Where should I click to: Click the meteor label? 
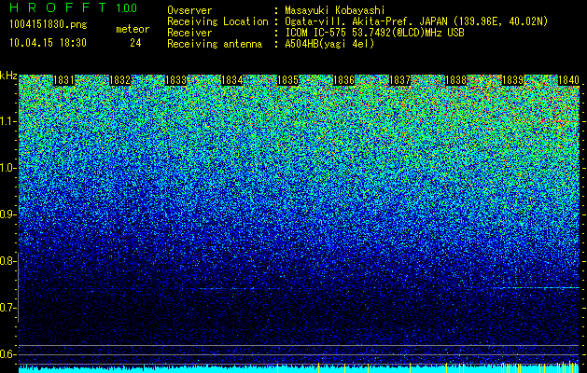coord(133,29)
